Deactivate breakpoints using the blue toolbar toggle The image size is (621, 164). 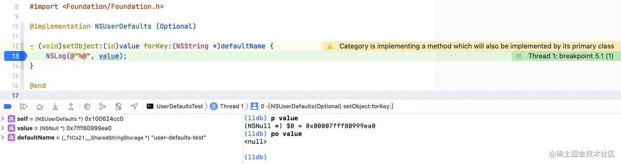(x=8, y=107)
